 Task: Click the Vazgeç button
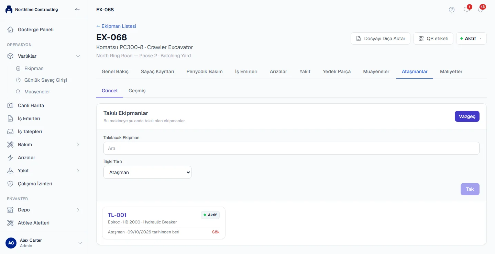point(467,116)
